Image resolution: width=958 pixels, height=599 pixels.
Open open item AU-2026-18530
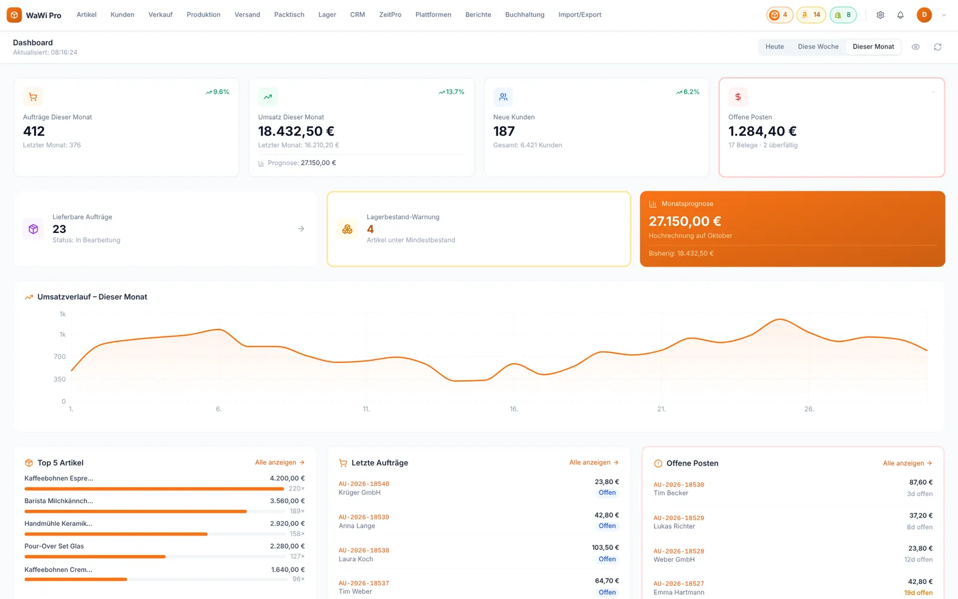(x=678, y=485)
